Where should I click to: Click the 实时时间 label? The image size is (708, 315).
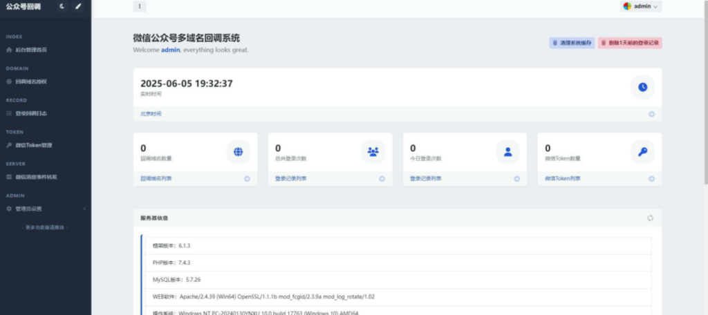tap(151, 94)
